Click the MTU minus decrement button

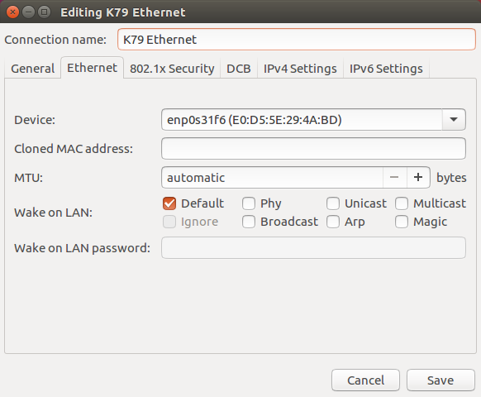click(394, 178)
